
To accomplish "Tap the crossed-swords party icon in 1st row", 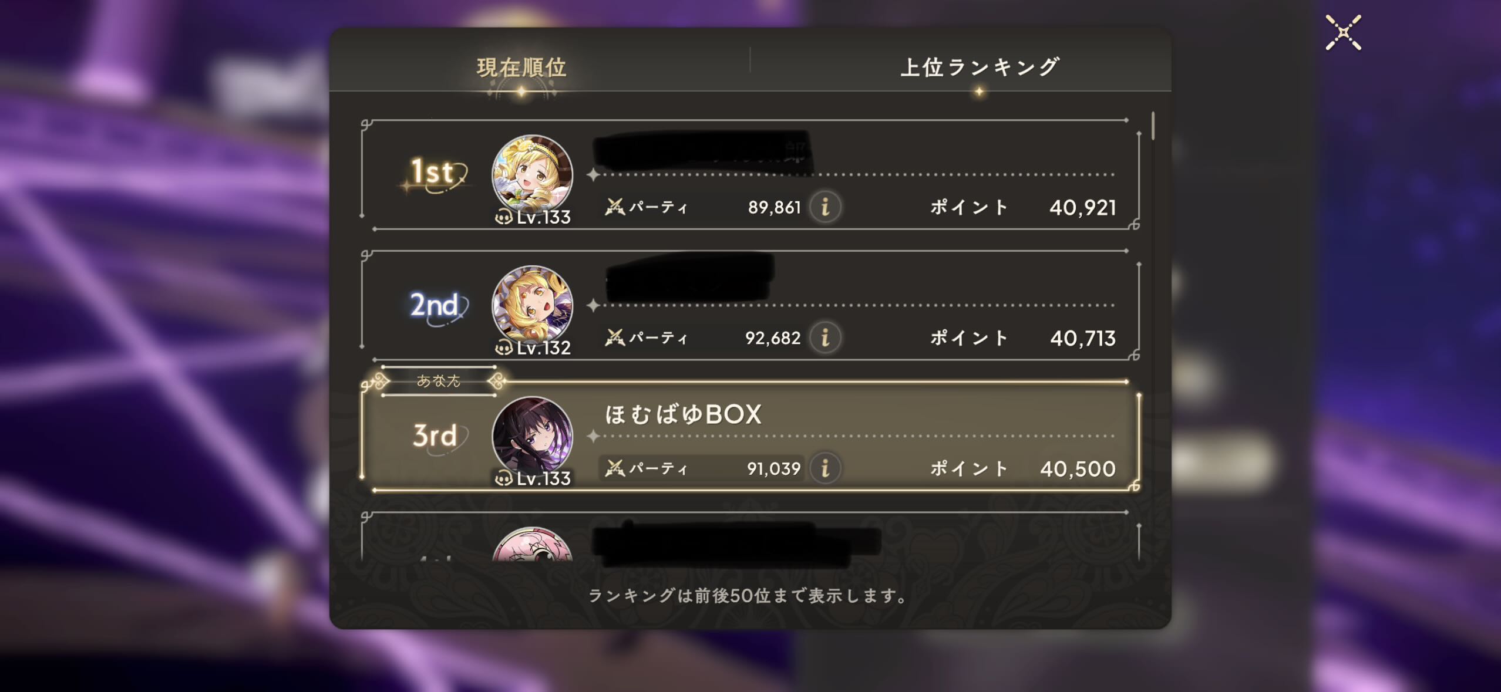I will tap(615, 207).
